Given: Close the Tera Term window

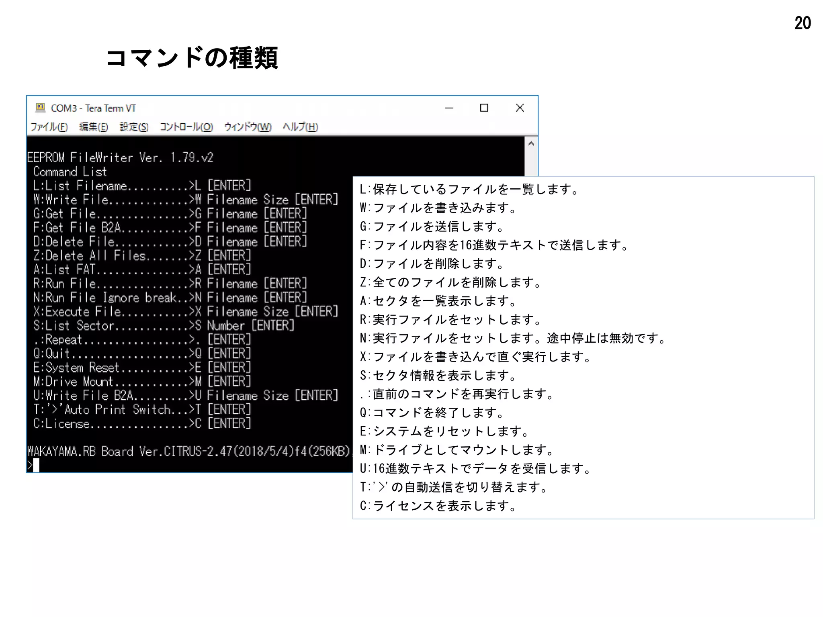Looking at the screenshot, I should pos(520,108).
